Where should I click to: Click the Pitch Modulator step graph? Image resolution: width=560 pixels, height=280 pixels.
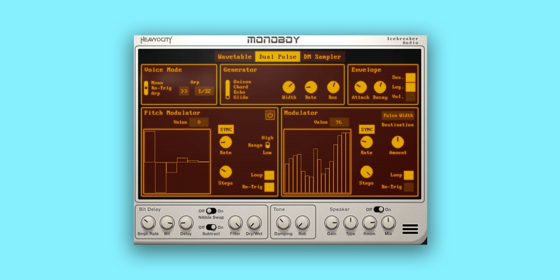[x=177, y=162]
